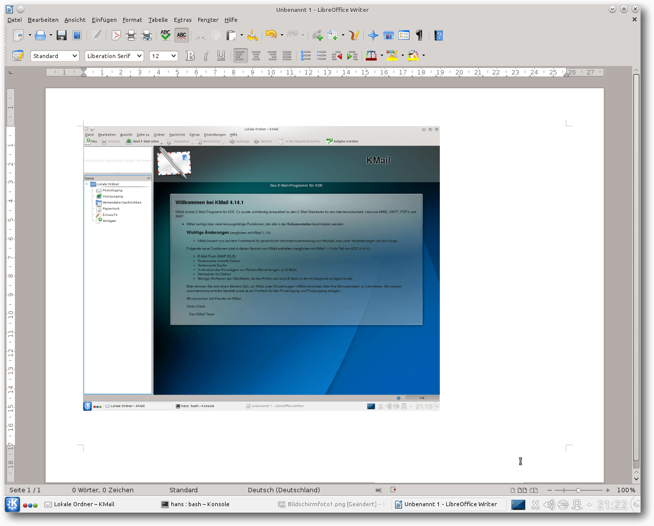The width and height of the screenshot is (654, 526).
Task: Click the Increase Indent icon
Action: tap(352, 56)
